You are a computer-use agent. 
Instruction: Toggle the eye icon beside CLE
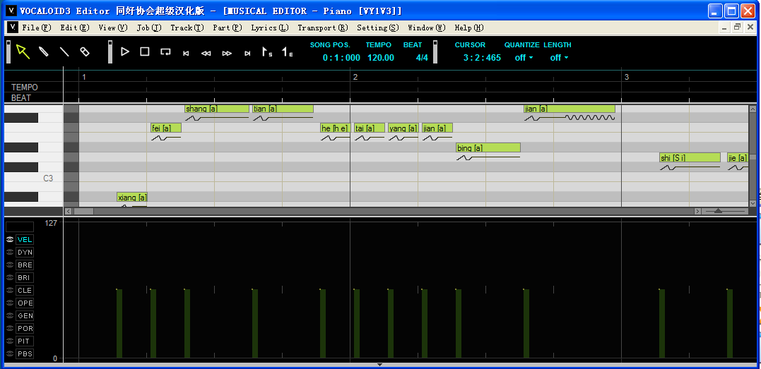(x=10, y=290)
